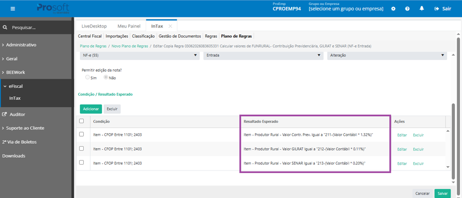Image resolution: width=462 pixels, height=198 pixels.
Task: Click the green Adicionar button
Action: coord(91,109)
